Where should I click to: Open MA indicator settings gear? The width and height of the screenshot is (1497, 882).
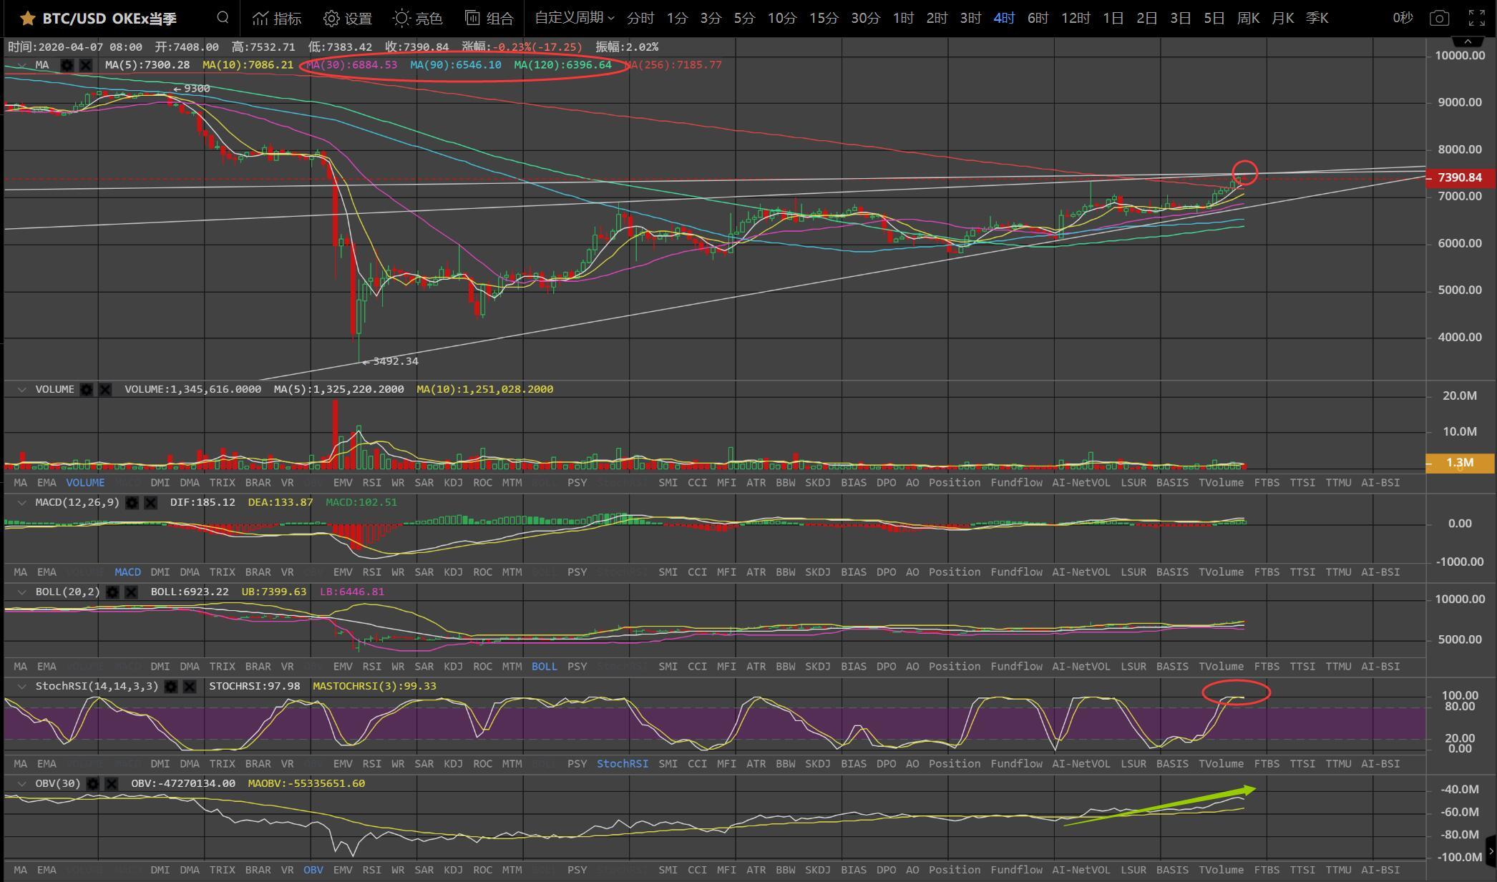click(x=67, y=65)
